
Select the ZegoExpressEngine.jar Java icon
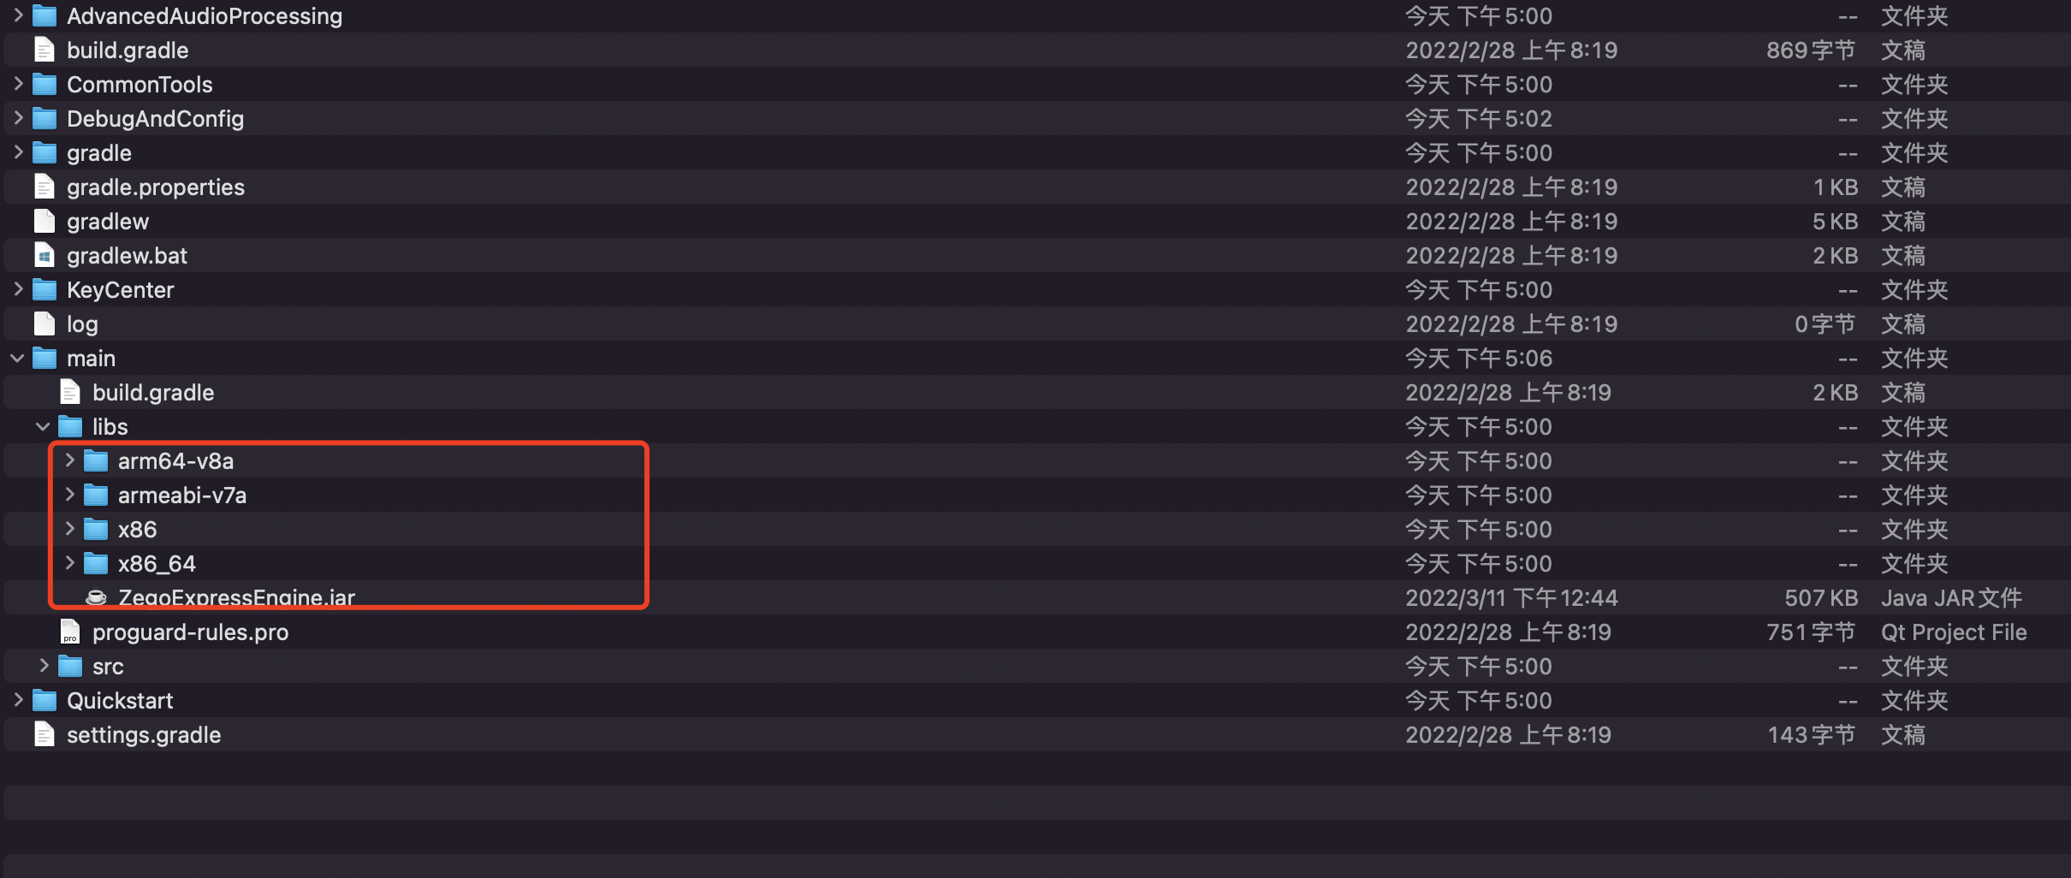click(x=96, y=597)
